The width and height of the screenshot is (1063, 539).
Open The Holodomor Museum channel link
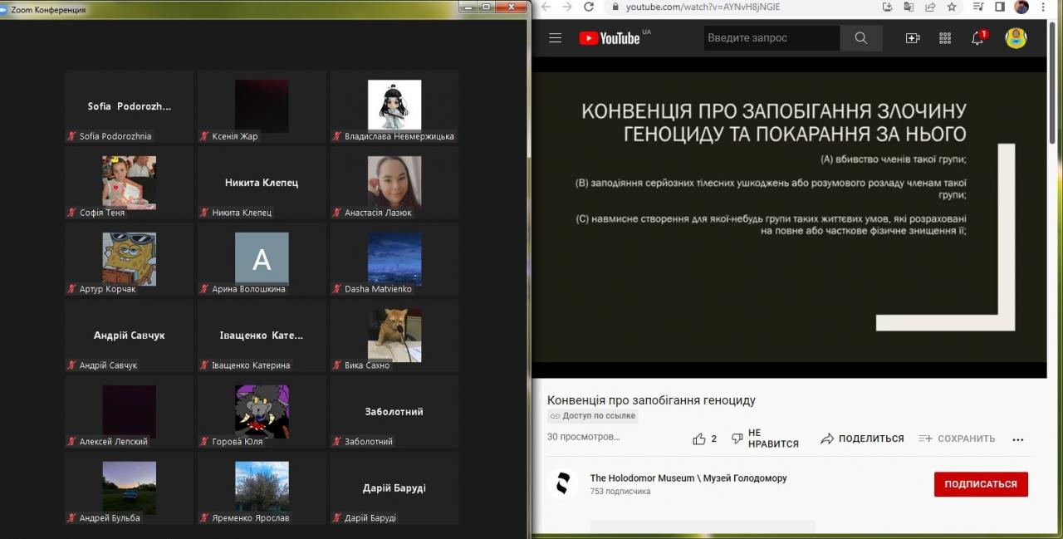tap(688, 478)
